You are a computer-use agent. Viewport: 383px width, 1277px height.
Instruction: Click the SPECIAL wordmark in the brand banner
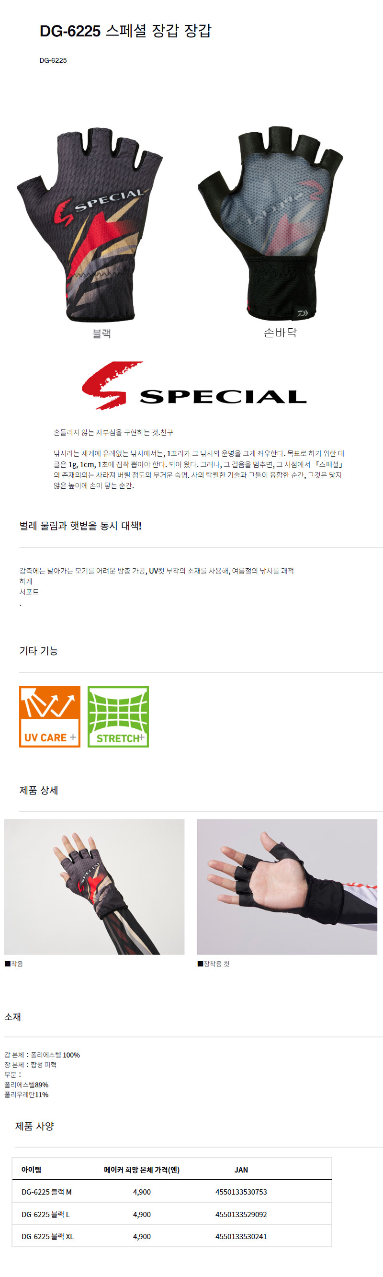pyautogui.click(x=223, y=397)
